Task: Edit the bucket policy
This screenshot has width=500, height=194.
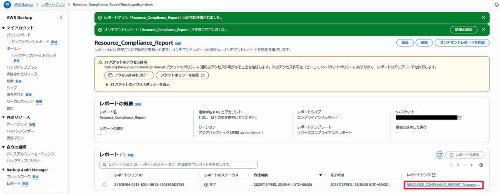Action: 182,75
